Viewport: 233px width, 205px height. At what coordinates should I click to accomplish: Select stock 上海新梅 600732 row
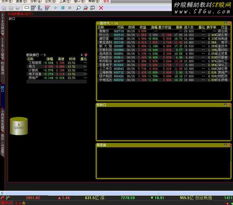pos(163,72)
